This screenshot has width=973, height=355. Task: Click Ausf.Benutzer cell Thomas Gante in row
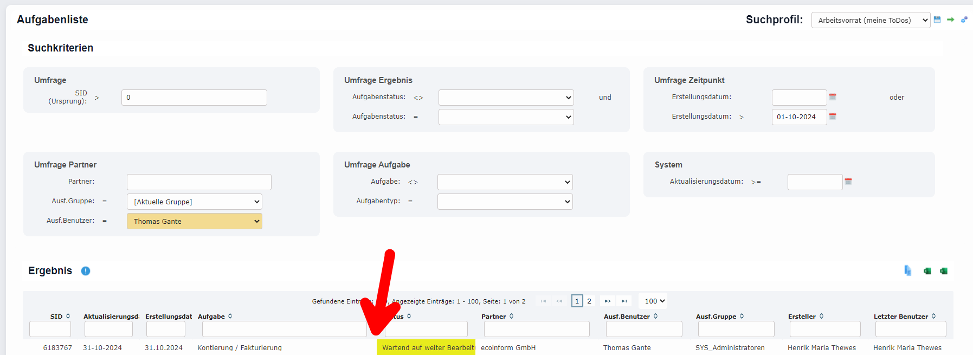[x=627, y=348]
